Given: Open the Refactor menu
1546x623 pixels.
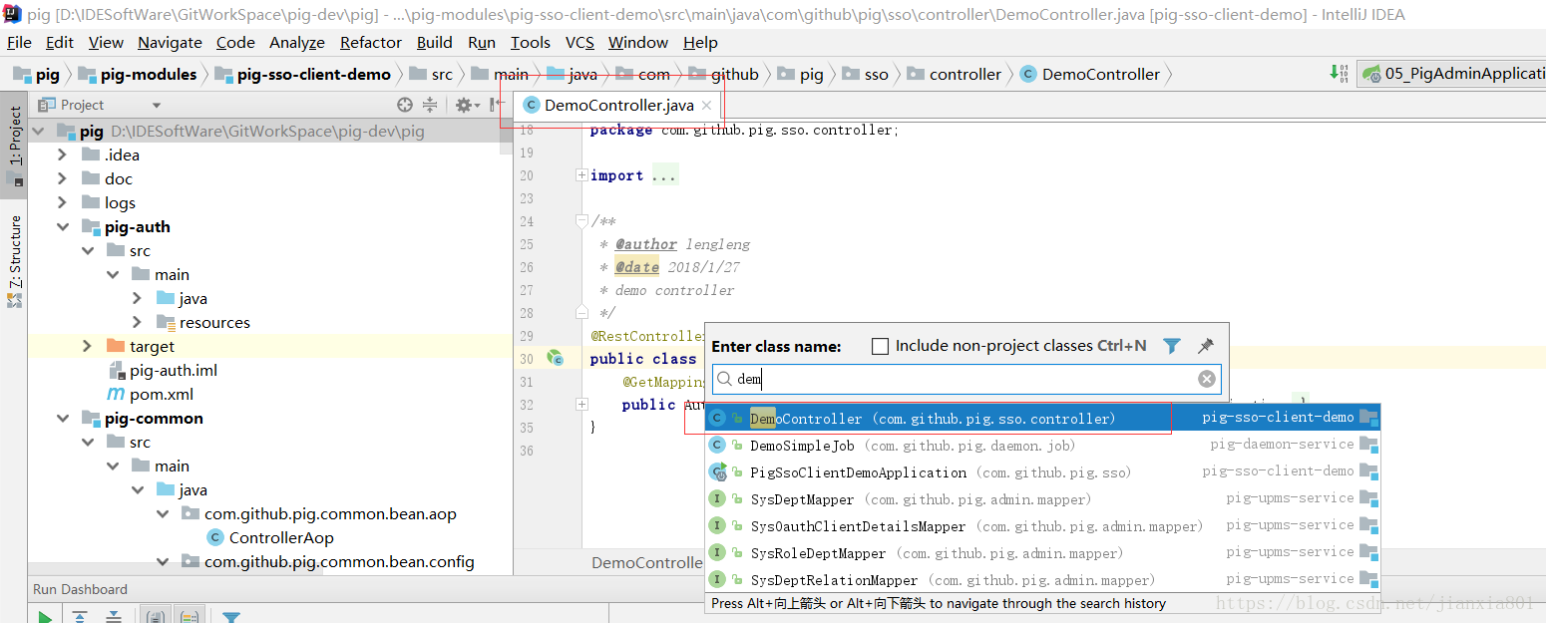Looking at the screenshot, I should click(x=371, y=42).
